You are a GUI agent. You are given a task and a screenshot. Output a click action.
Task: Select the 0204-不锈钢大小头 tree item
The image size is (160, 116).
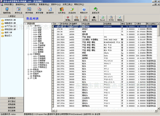point(41,63)
